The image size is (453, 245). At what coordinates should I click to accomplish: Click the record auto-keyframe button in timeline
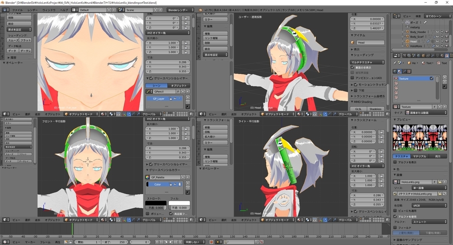click(211, 242)
